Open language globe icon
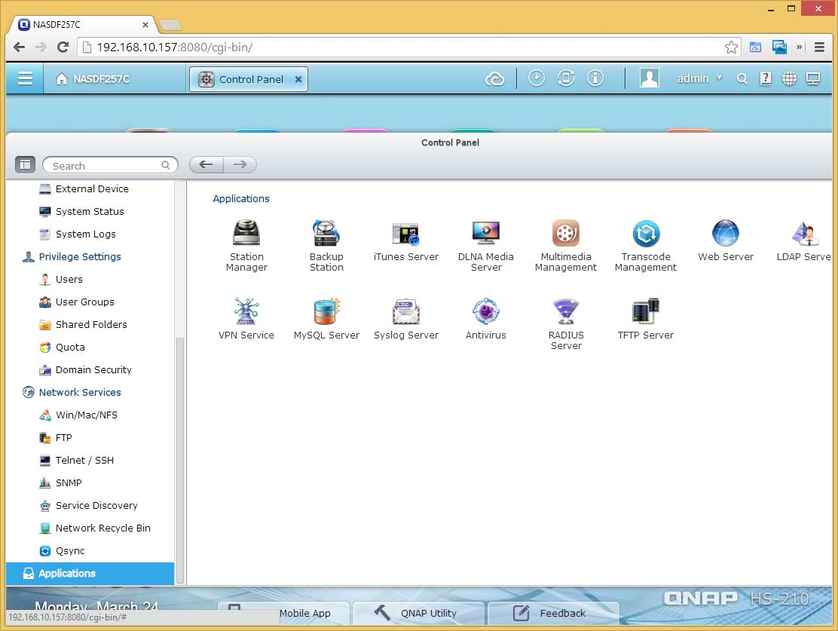 click(x=789, y=79)
